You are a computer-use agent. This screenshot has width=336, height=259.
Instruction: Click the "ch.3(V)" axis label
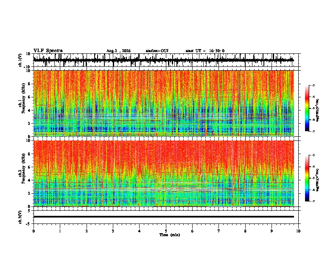pyautogui.click(x=20, y=217)
